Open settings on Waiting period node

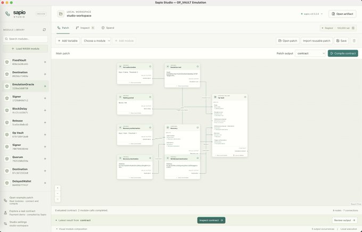(x=150, y=97)
